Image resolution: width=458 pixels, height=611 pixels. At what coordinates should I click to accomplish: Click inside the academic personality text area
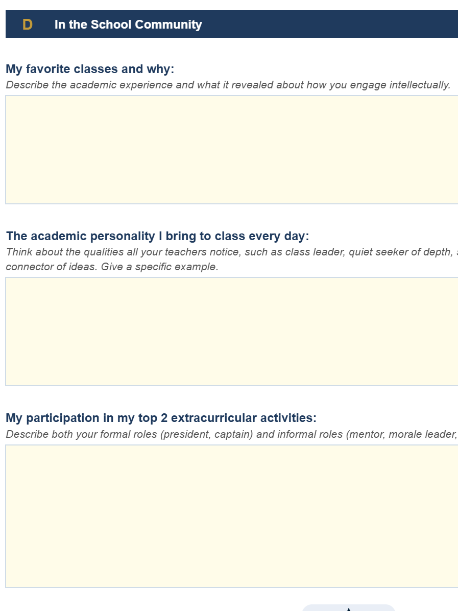click(232, 332)
